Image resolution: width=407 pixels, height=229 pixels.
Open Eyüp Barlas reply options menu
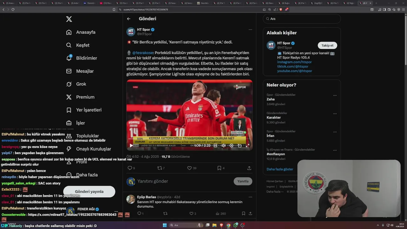coord(250,197)
